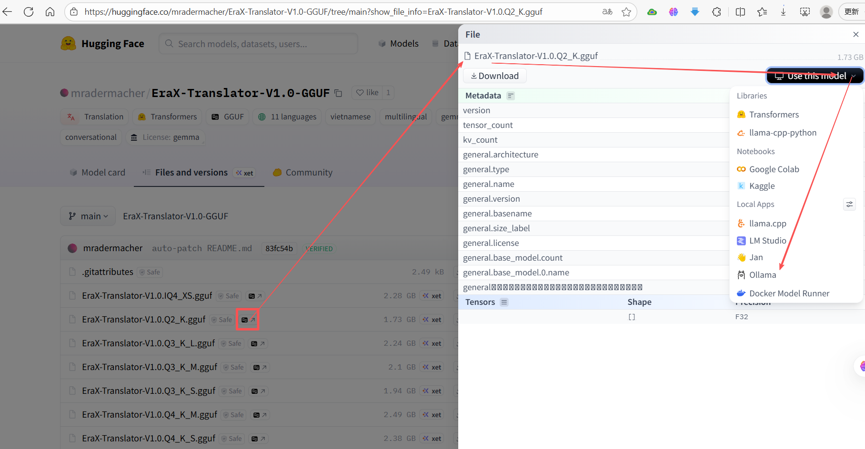Open commit 83fc54b

coord(279,248)
